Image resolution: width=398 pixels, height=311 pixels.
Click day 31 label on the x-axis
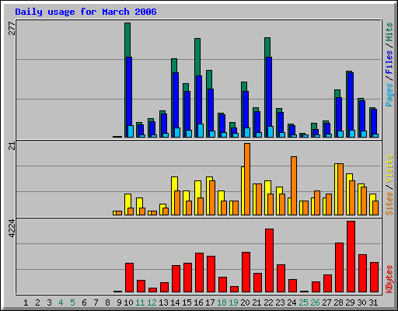pos(373,302)
